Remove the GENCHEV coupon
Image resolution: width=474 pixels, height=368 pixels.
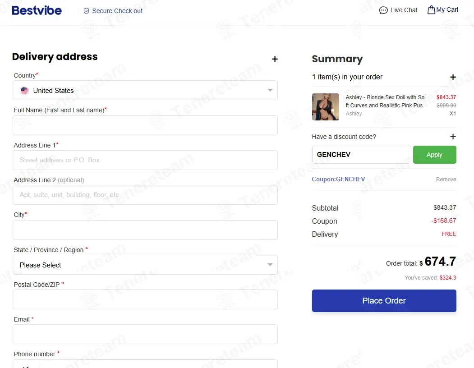tap(446, 179)
